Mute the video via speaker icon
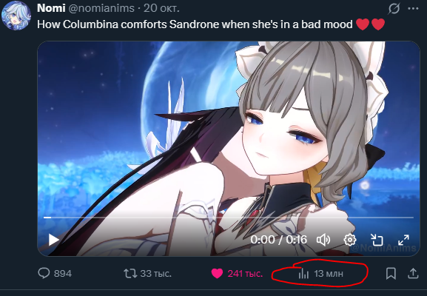427x296 pixels. pyautogui.click(x=323, y=240)
